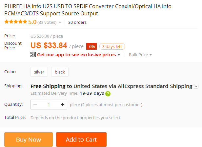Click the US $33.84 discount price
This screenshot has height=147, width=202.
[49, 46]
